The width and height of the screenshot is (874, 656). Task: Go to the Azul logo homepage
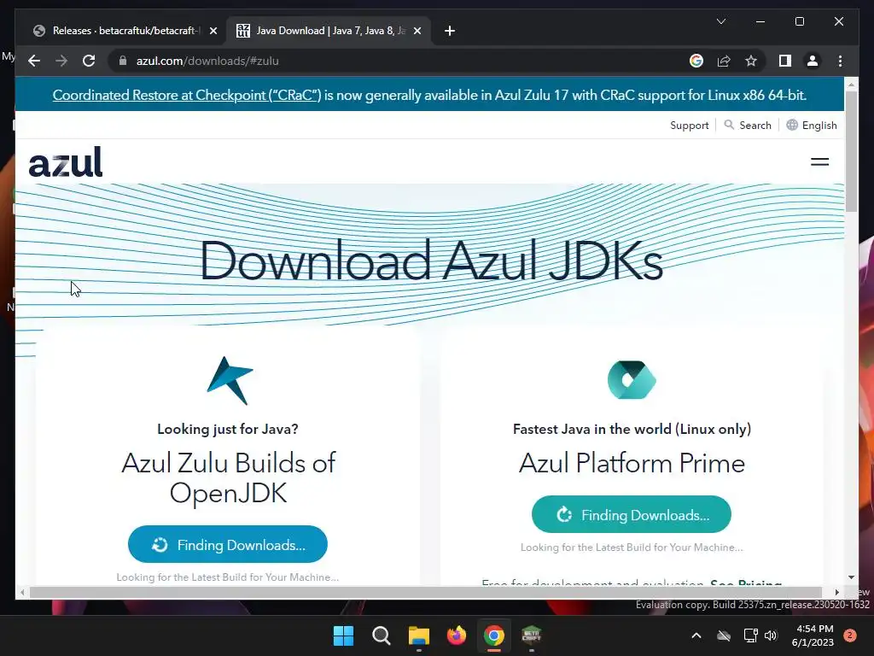tap(66, 161)
